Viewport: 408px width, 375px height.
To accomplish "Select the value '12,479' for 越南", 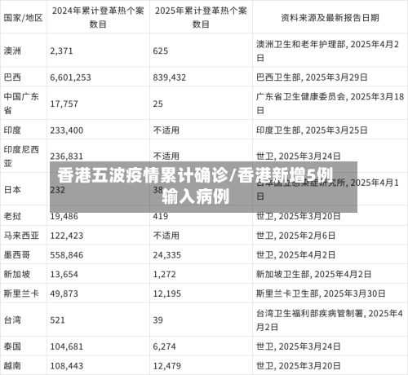I will [x=166, y=366].
